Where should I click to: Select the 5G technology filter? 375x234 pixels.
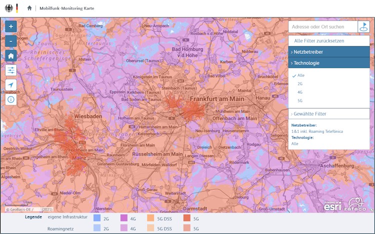click(x=300, y=101)
